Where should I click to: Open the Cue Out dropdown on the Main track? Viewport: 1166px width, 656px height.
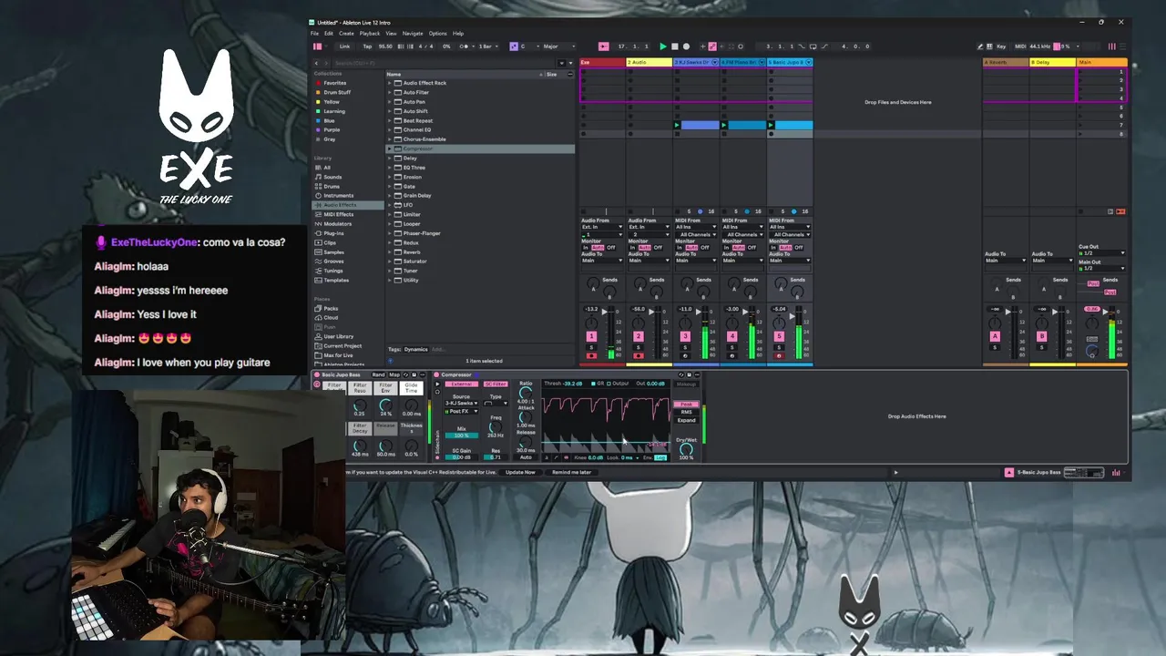tap(1102, 253)
